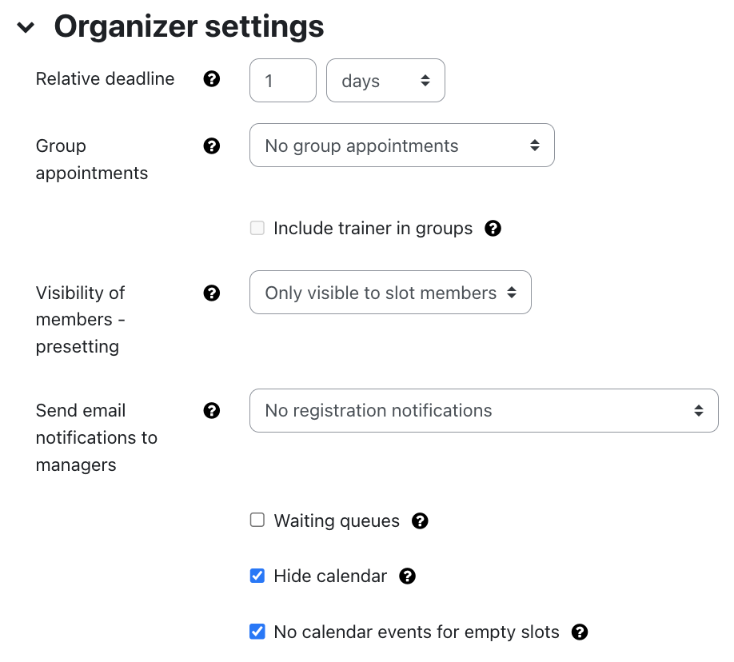734x662 pixels.
Task: Enable the Waiting queues checkbox
Action: tap(257, 520)
